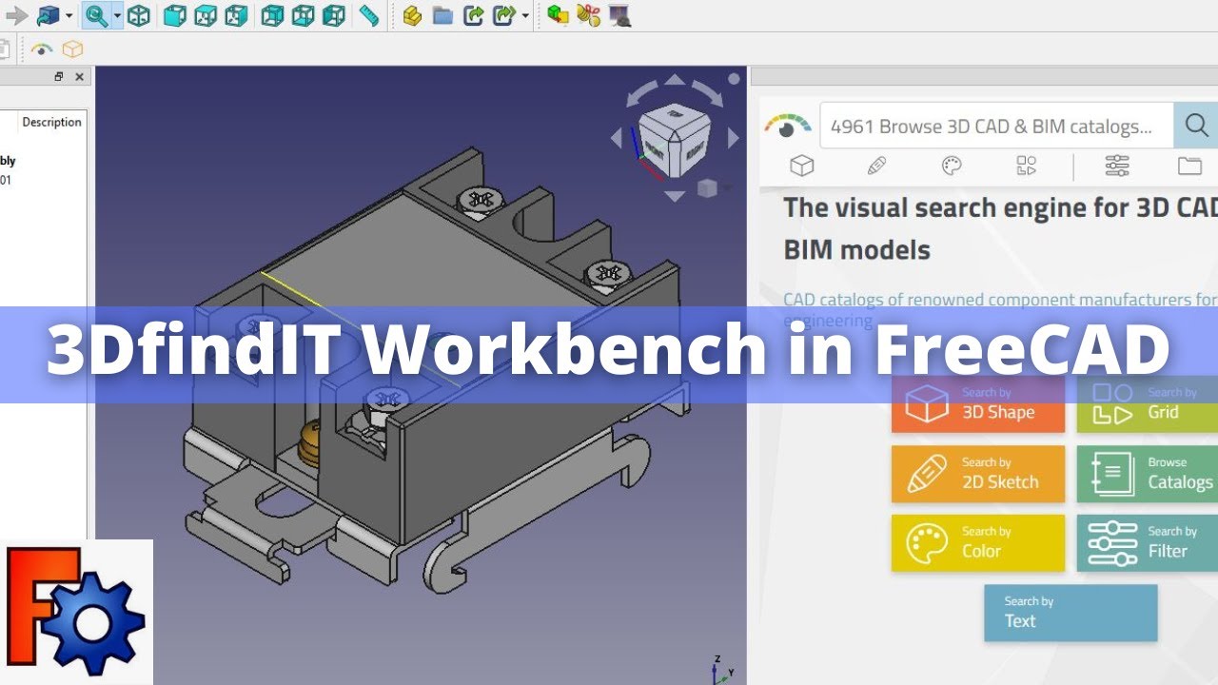Open the filter sliders icon below search
This screenshot has height=685, width=1218.
tap(1117, 166)
